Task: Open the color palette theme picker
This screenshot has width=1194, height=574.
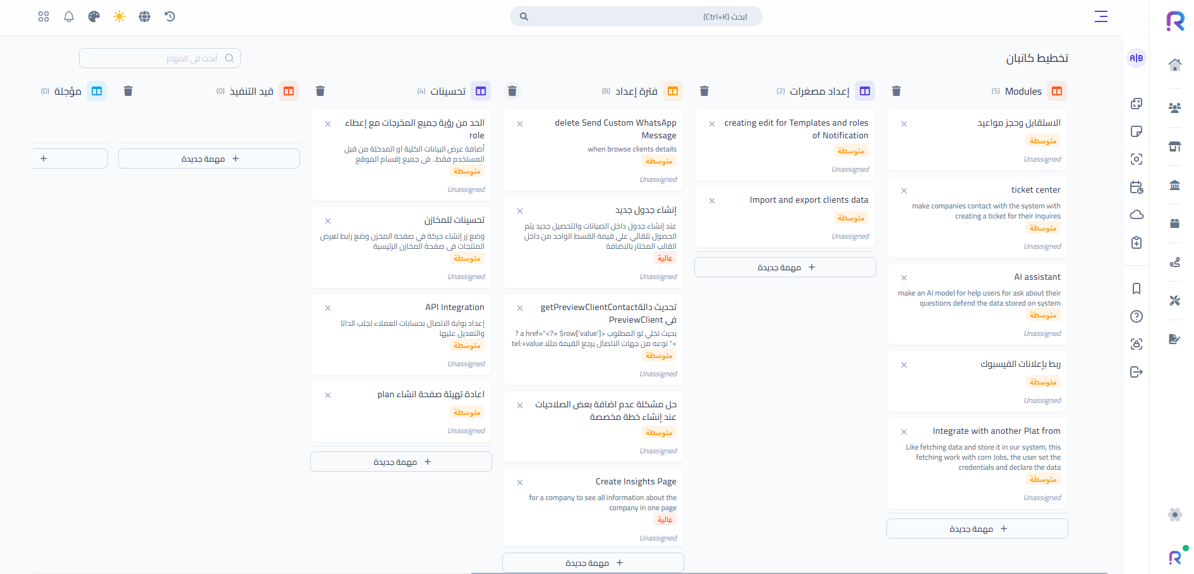Action: (93, 16)
